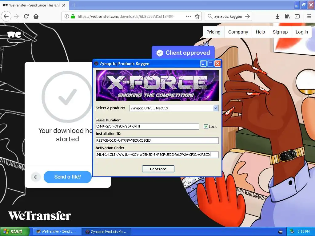Click the Activation Code field
Viewport: 315px width, 236px height.
(x=157, y=155)
